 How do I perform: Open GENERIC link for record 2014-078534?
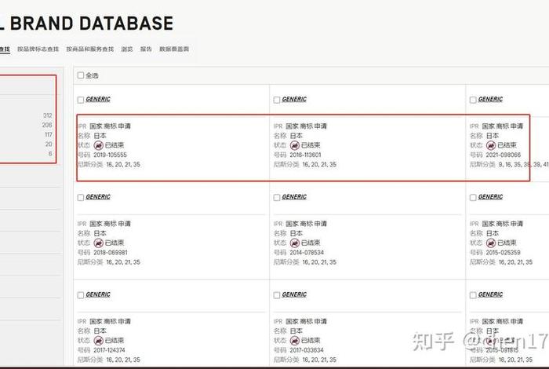click(294, 197)
